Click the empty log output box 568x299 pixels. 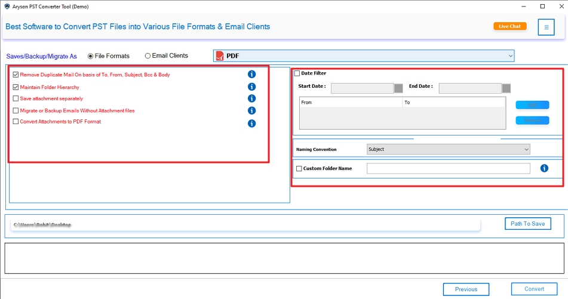click(x=284, y=258)
